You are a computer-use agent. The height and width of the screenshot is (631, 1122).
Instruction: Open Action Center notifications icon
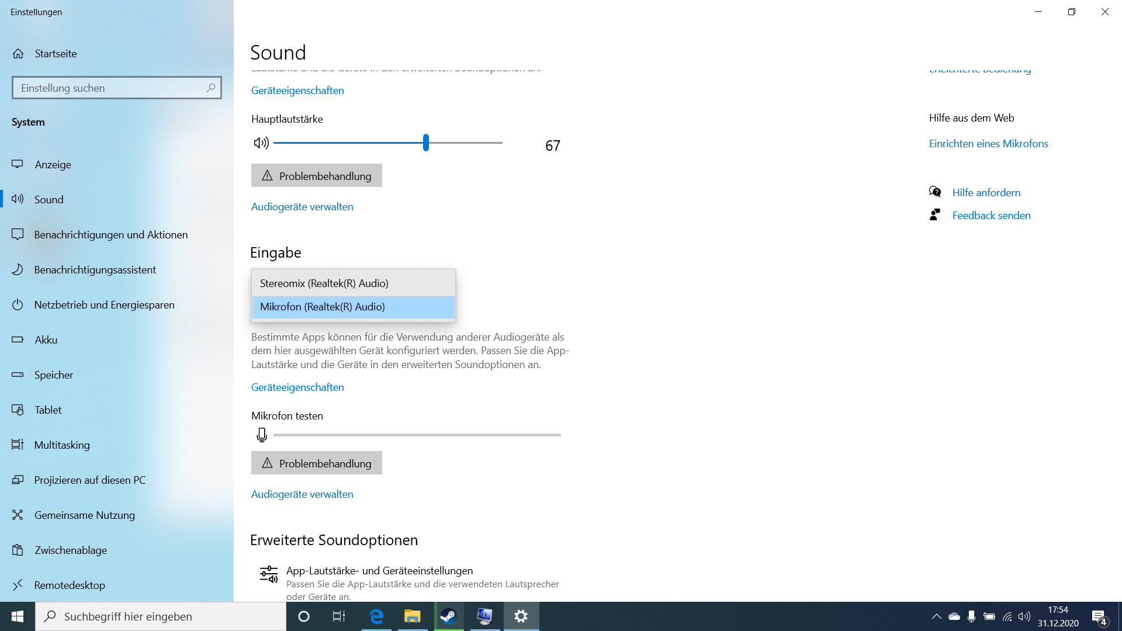(x=1099, y=616)
